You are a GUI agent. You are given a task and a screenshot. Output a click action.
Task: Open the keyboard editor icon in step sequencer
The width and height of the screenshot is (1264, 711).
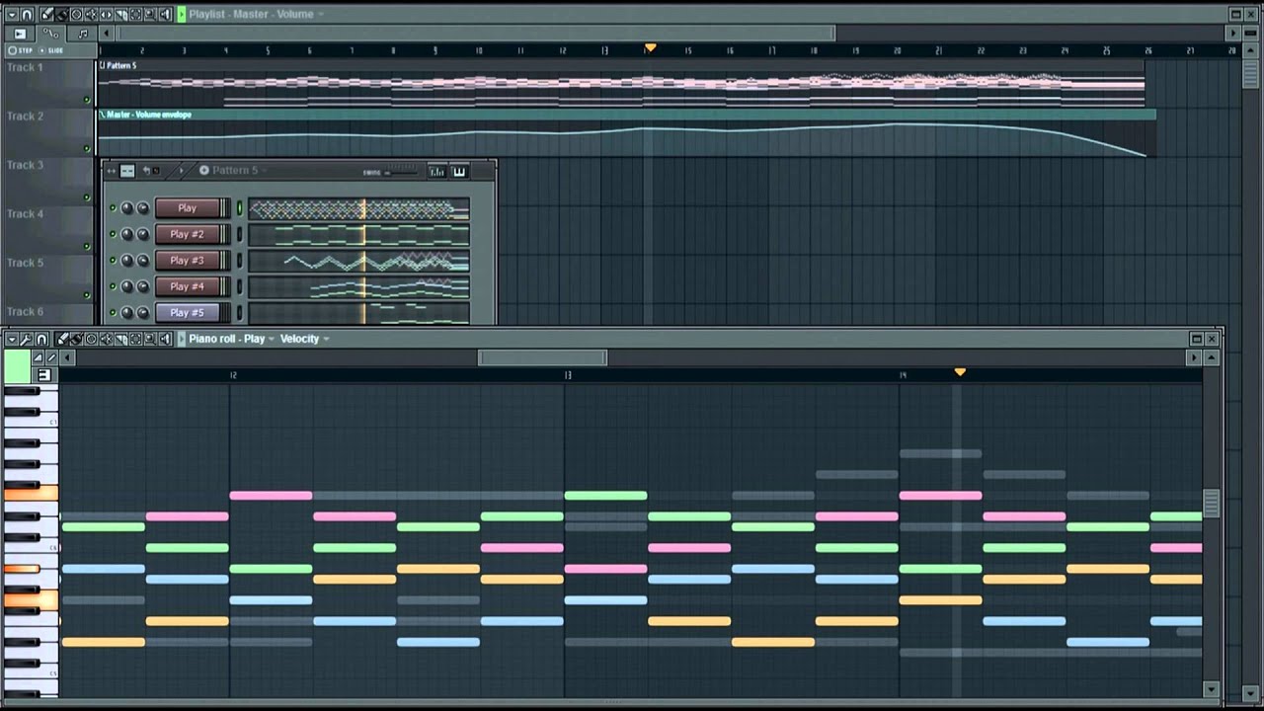pyautogui.click(x=459, y=171)
